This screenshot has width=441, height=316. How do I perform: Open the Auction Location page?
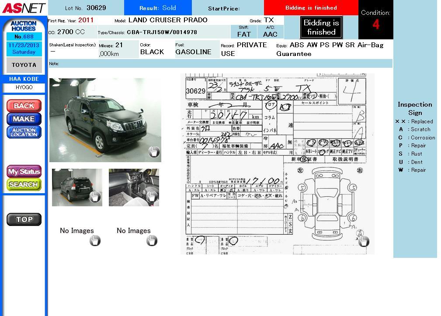24,132
